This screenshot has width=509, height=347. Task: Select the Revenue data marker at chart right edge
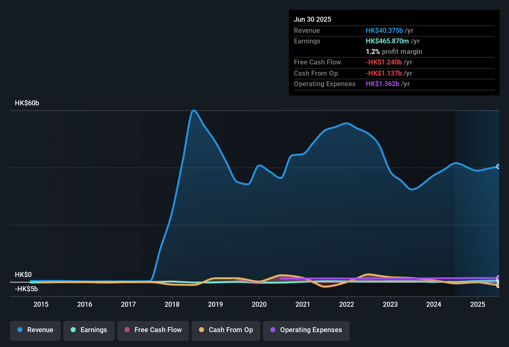pyautogui.click(x=498, y=167)
